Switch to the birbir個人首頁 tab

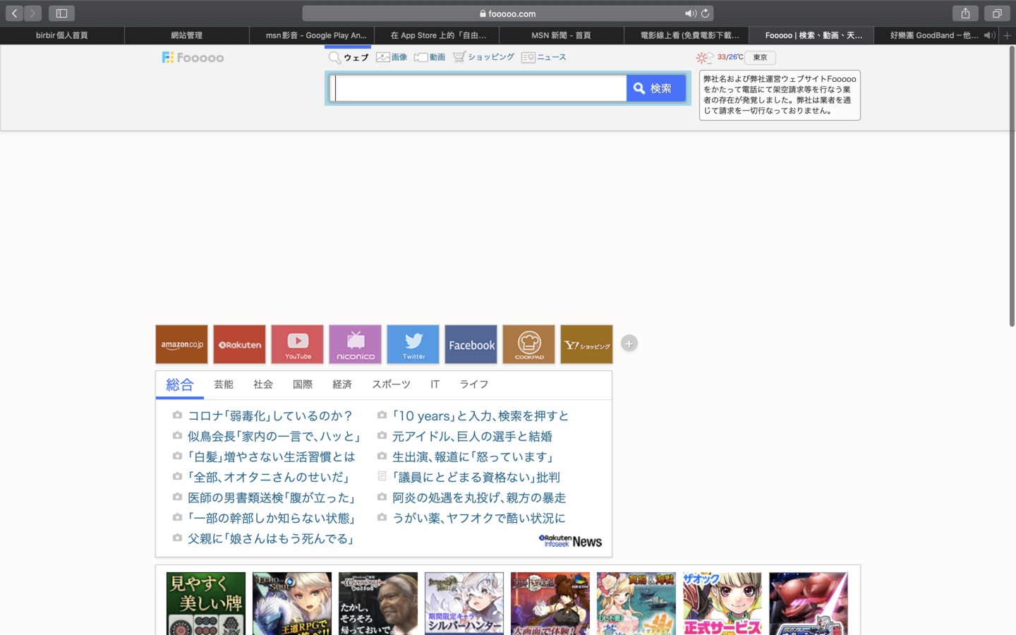62,35
